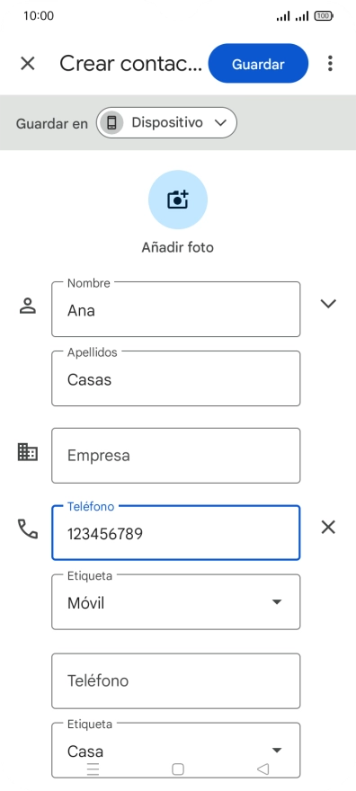Open the Móvil label dropdown

(x=176, y=602)
